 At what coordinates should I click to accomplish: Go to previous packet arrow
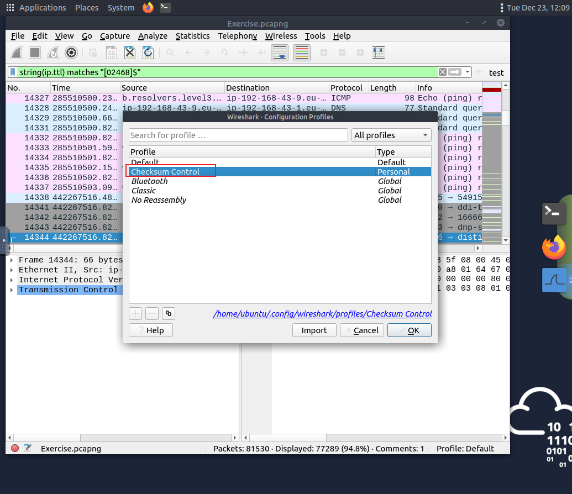point(188,52)
